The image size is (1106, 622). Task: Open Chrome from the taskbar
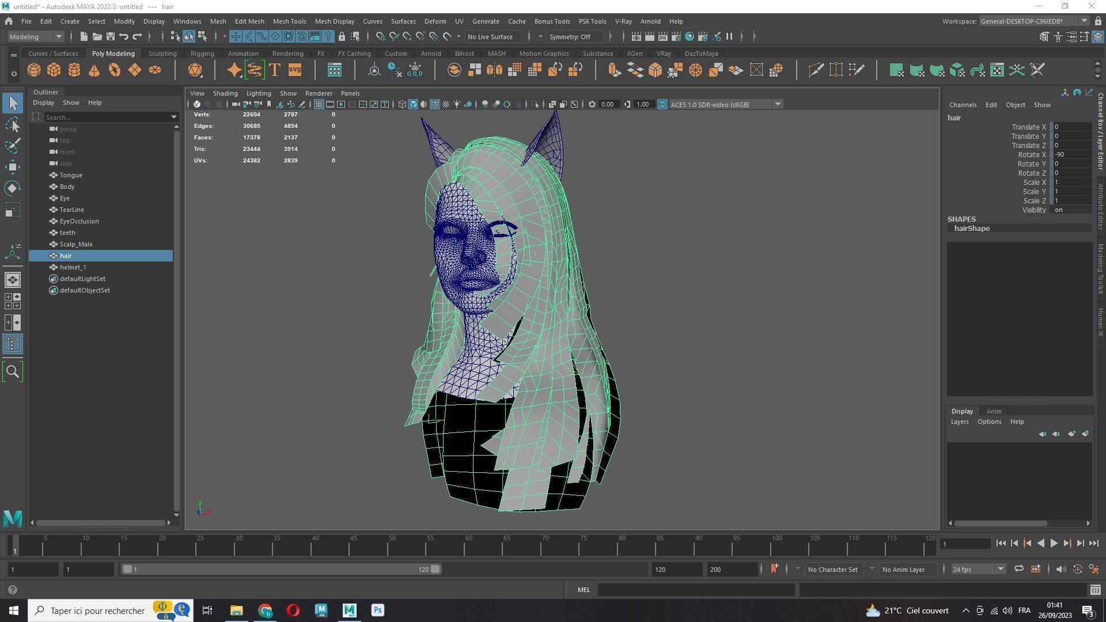point(265,610)
